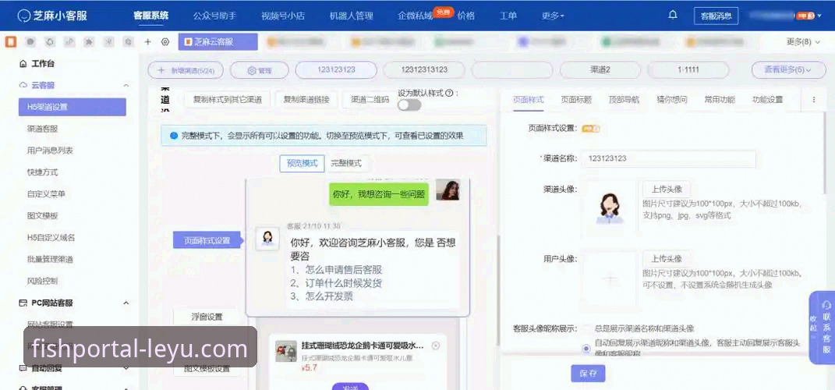The width and height of the screenshot is (835, 390).
Task: Click 上传头像 for the channel avatar
Action: 667,189
